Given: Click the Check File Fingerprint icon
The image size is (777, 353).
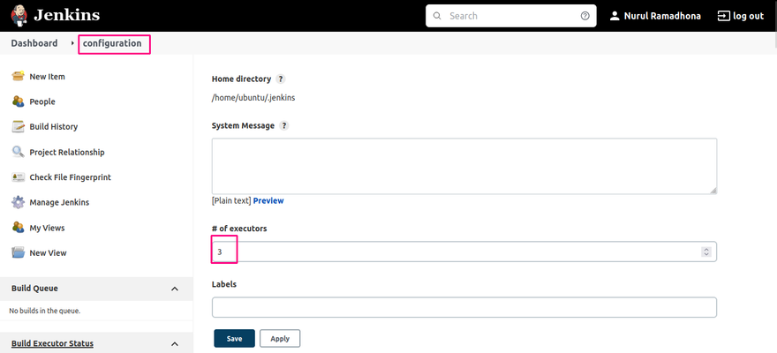Looking at the screenshot, I should [19, 177].
